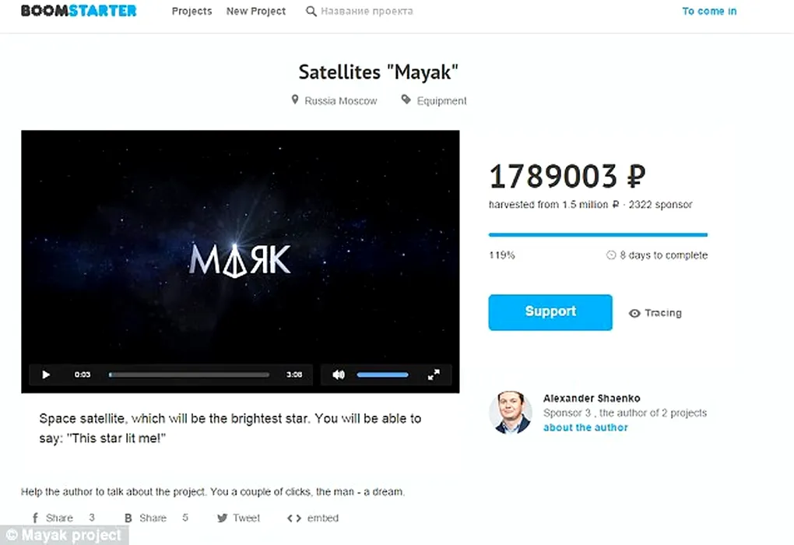Open the New Project menu item
Screen dimensions: 794x545
pyautogui.click(x=256, y=11)
